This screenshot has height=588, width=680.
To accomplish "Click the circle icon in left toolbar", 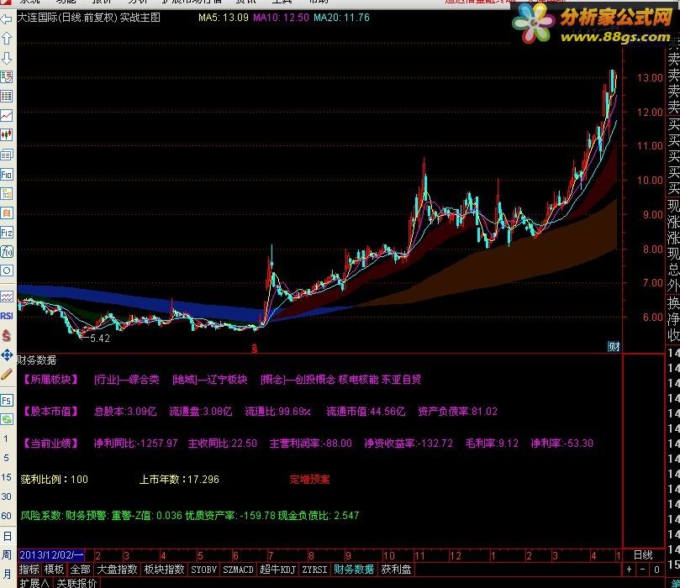I will (x=6, y=270).
